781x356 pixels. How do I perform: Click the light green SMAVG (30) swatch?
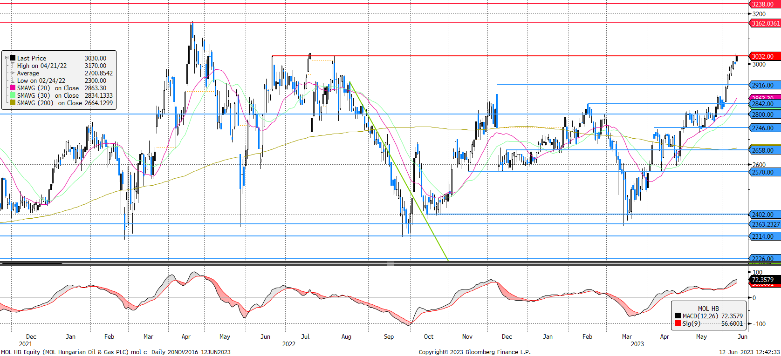(13, 95)
